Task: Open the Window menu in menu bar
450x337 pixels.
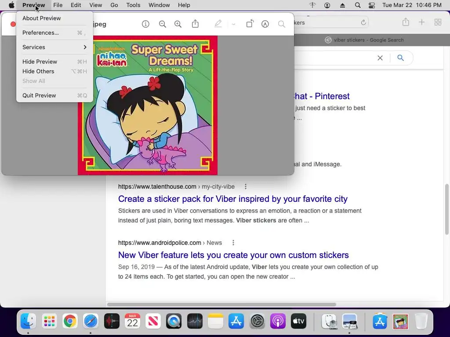Action: [x=159, y=5]
